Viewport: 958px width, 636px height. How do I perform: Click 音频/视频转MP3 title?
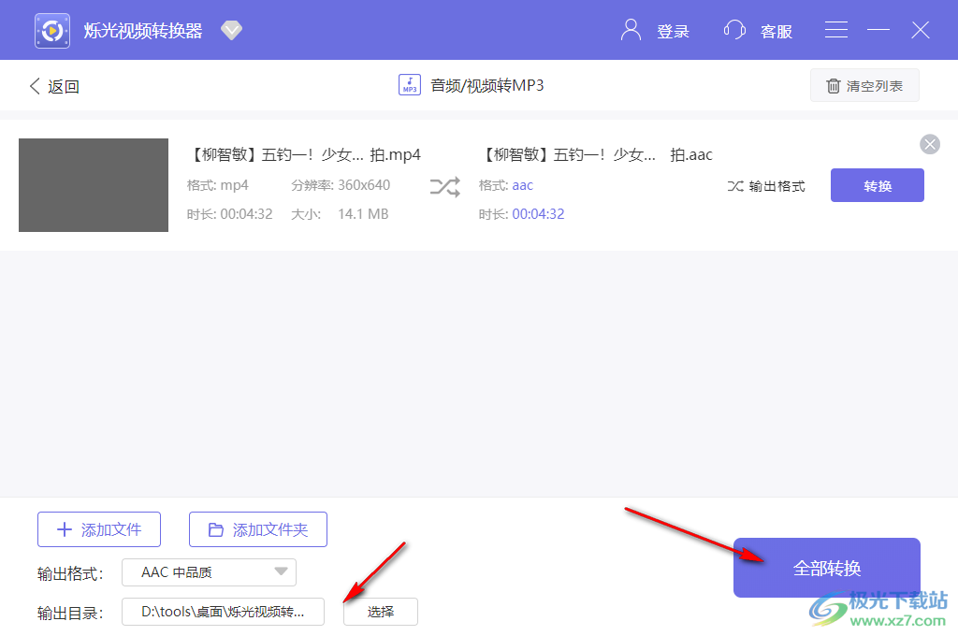click(486, 85)
